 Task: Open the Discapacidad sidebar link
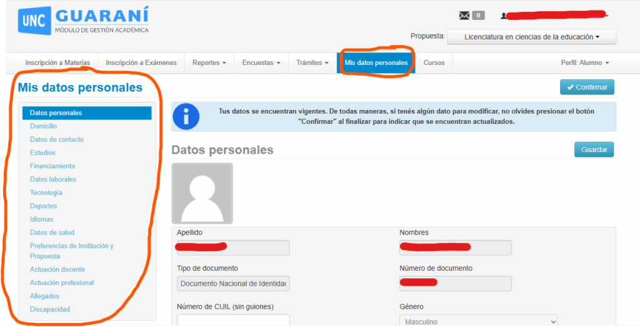click(x=50, y=309)
